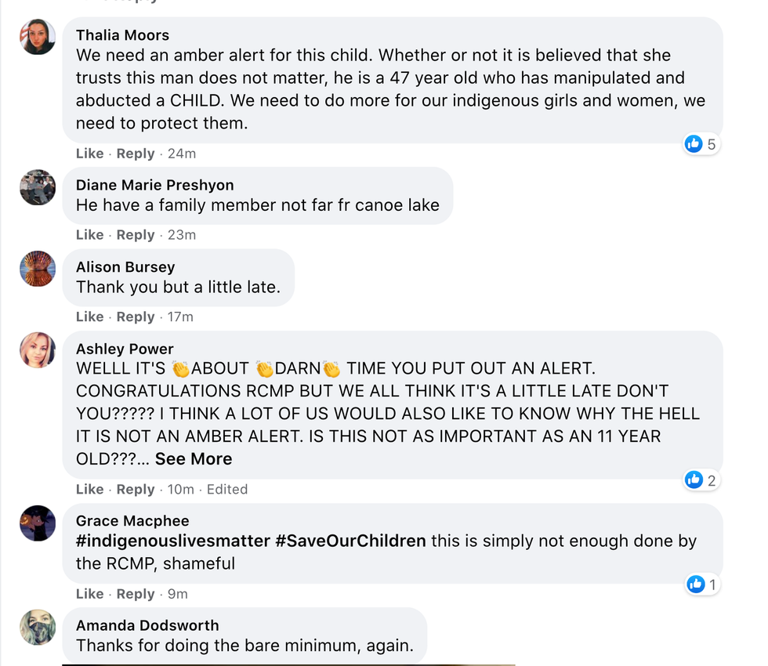The height and width of the screenshot is (666, 768).
Task: View the 5 likes reaction on Thalia's comment
Action: (x=701, y=143)
